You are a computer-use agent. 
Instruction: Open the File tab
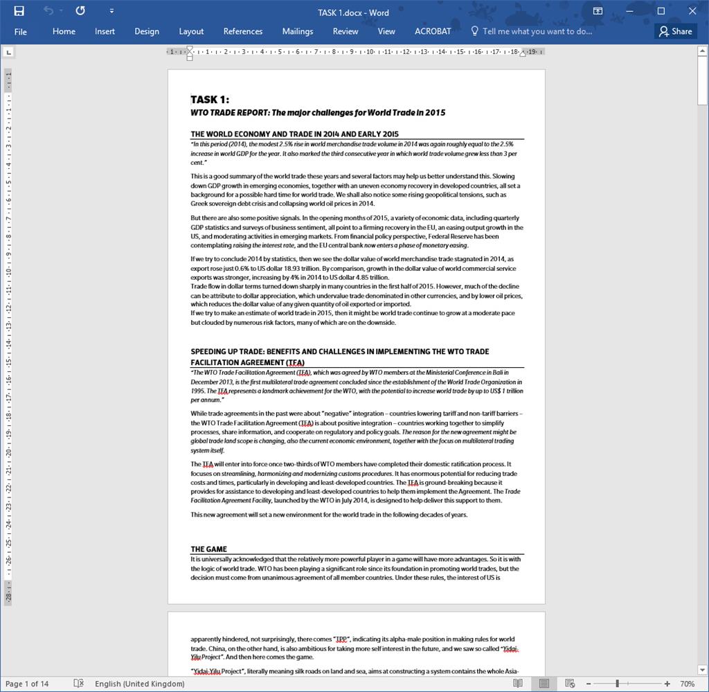(x=20, y=32)
